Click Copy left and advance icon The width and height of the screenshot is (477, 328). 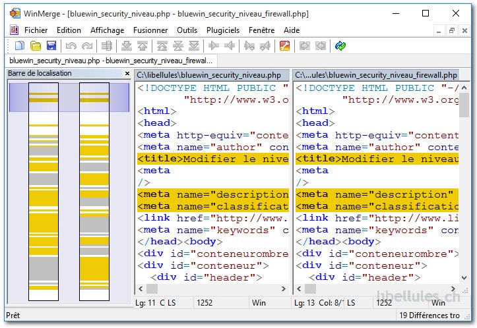click(265, 46)
